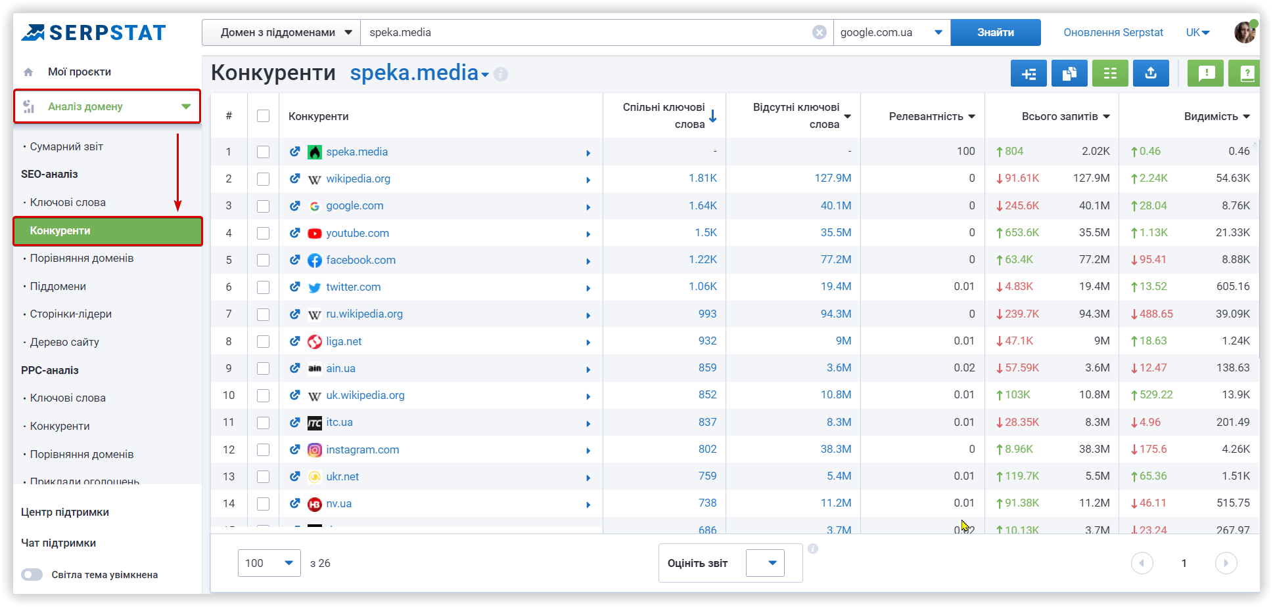This screenshot has width=1273, height=607.
Task: Check the facebook.com row checkbox
Action: 263,260
